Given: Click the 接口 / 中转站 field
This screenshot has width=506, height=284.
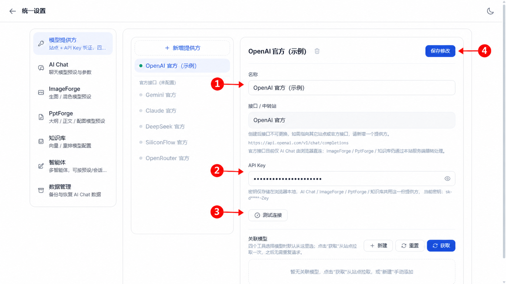Looking at the screenshot, I should pyautogui.click(x=352, y=120).
